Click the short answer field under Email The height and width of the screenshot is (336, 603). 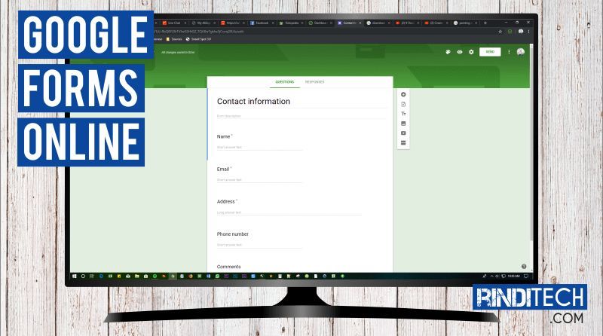click(x=259, y=180)
